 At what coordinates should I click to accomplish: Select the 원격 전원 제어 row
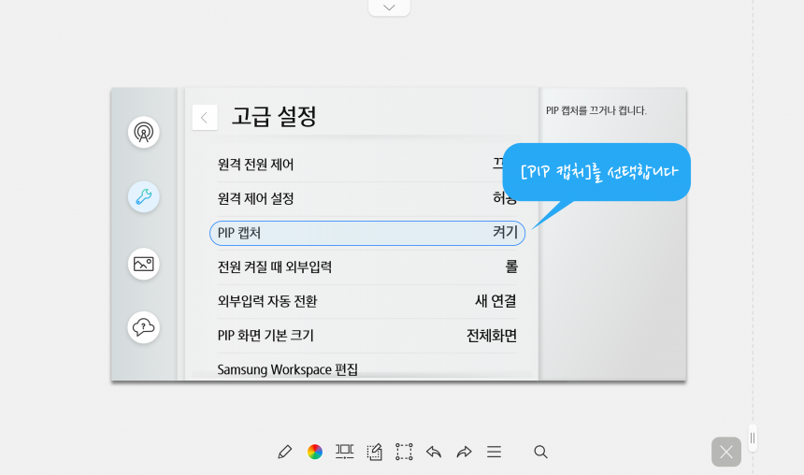tap(367, 165)
